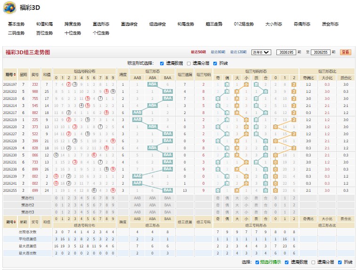Click the 福彩3D lottery ball logo
This screenshot has height=270, width=356.
point(9,8)
